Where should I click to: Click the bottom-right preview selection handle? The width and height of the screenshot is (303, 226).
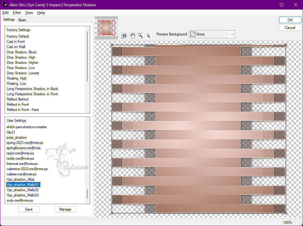click(x=286, y=213)
